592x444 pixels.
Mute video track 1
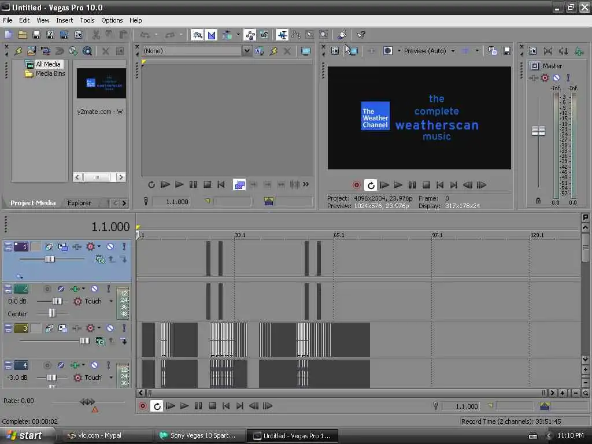(x=110, y=247)
